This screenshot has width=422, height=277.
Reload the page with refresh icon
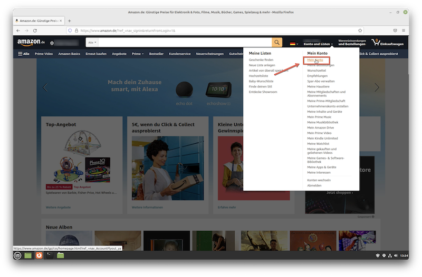[x=35, y=31]
